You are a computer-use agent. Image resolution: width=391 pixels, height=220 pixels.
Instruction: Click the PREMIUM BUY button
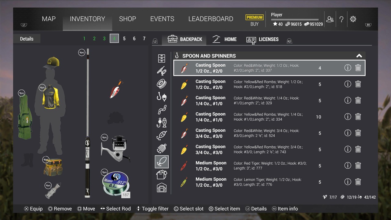pos(254,21)
